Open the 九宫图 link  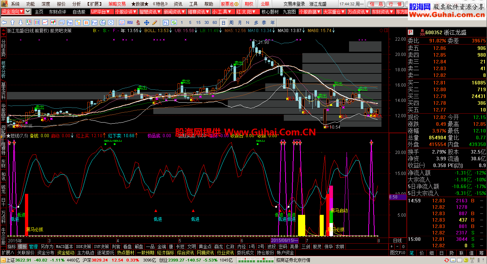289,12
